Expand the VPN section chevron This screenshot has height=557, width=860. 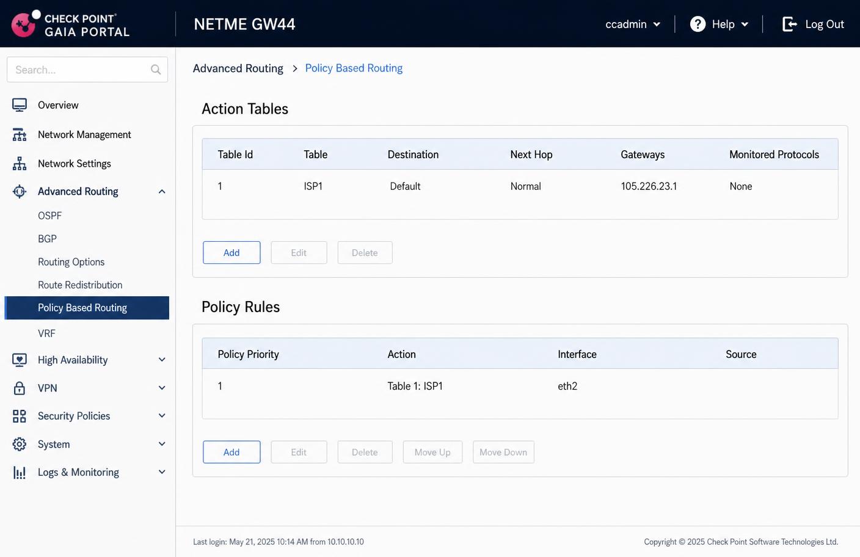162,388
